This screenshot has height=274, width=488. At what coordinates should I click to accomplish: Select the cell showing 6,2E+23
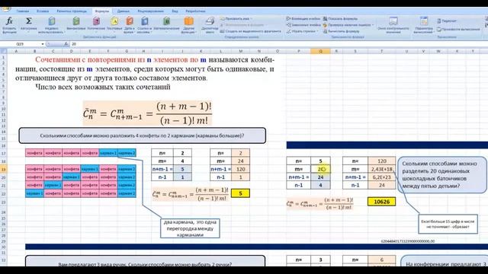click(x=381, y=177)
